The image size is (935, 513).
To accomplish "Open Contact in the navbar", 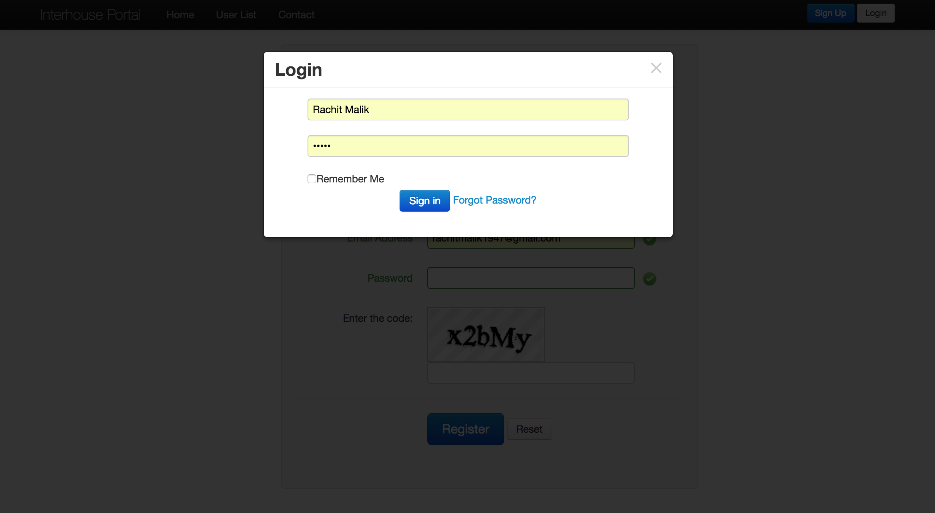I will click(x=296, y=15).
